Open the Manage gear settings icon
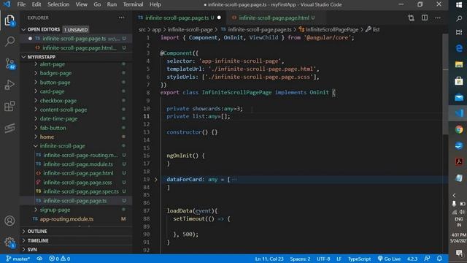Image resolution: width=467 pixels, height=263 pixels. (x=9, y=243)
